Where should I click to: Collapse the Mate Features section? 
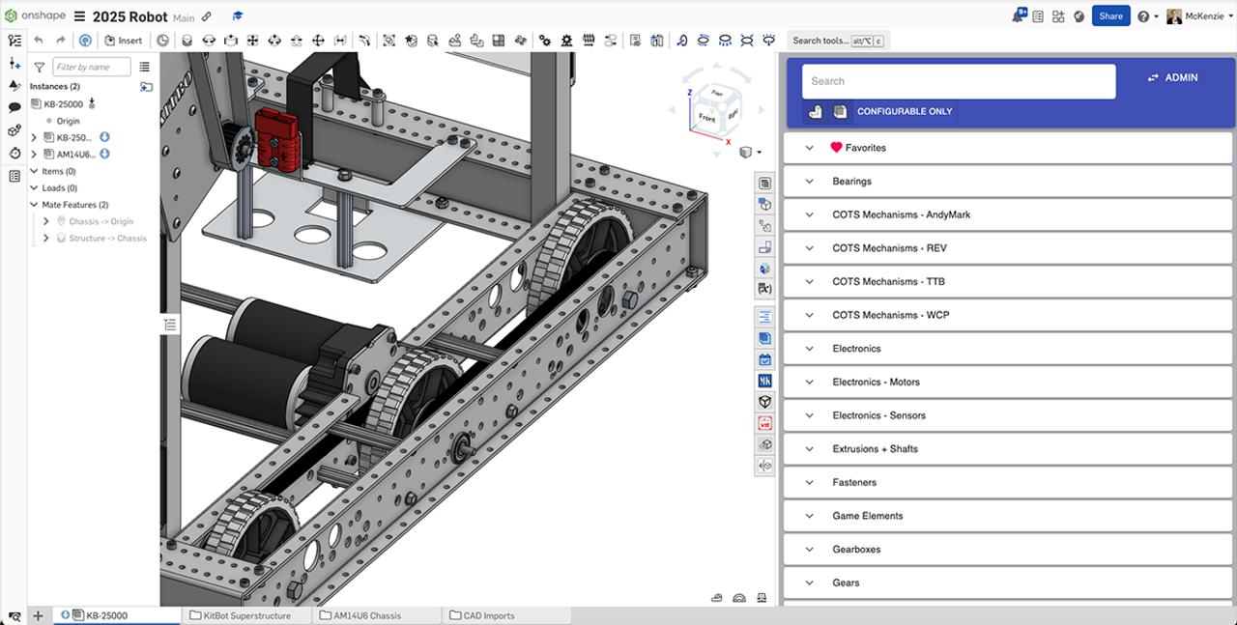[34, 204]
